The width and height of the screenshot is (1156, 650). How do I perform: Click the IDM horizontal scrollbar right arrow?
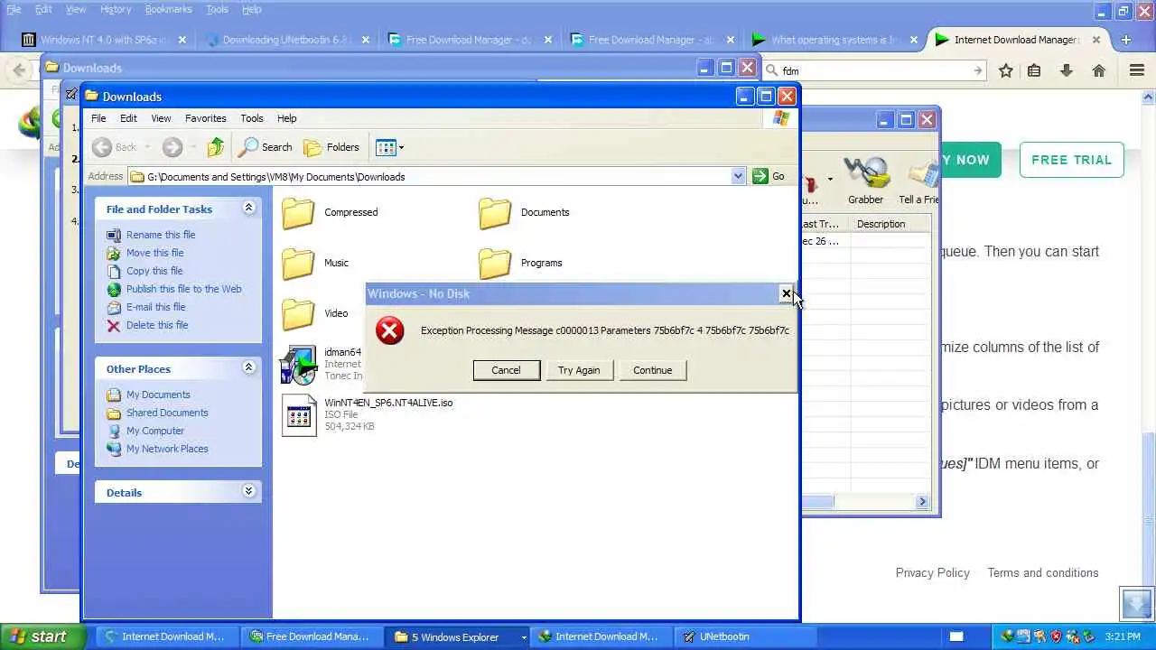pyautogui.click(x=923, y=502)
